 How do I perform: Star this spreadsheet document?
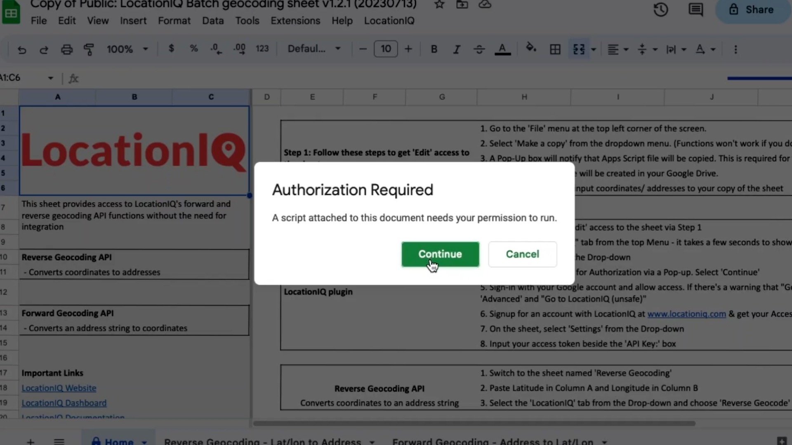click(x=439, y=5)
